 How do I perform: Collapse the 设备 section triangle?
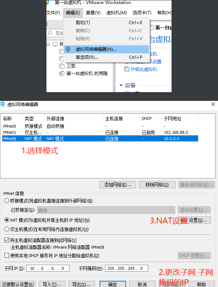coord(121,85)
